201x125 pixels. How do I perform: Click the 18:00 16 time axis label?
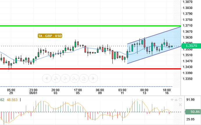tap(167, 91)
